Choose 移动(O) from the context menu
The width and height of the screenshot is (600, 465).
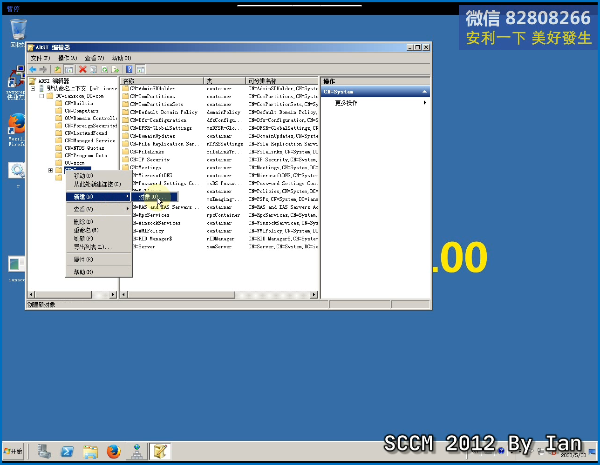click(x=99, y=176)
